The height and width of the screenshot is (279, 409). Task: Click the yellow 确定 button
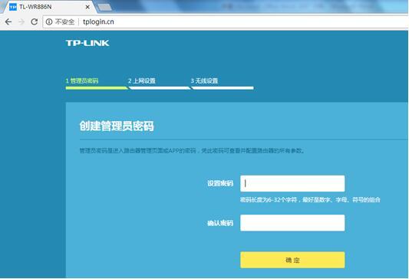point(292,260)
